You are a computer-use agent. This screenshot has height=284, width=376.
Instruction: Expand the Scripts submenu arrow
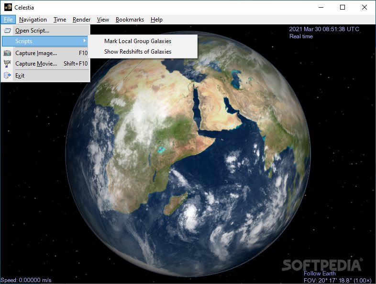pyautogui.click(x=84, y=41)
